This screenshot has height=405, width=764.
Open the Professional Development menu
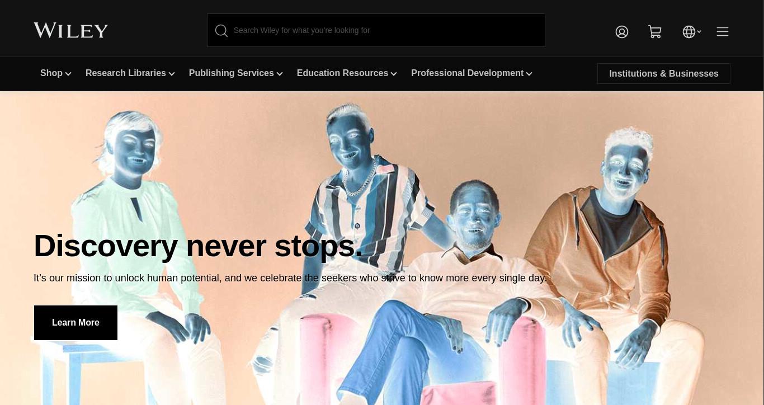[468, 73]
